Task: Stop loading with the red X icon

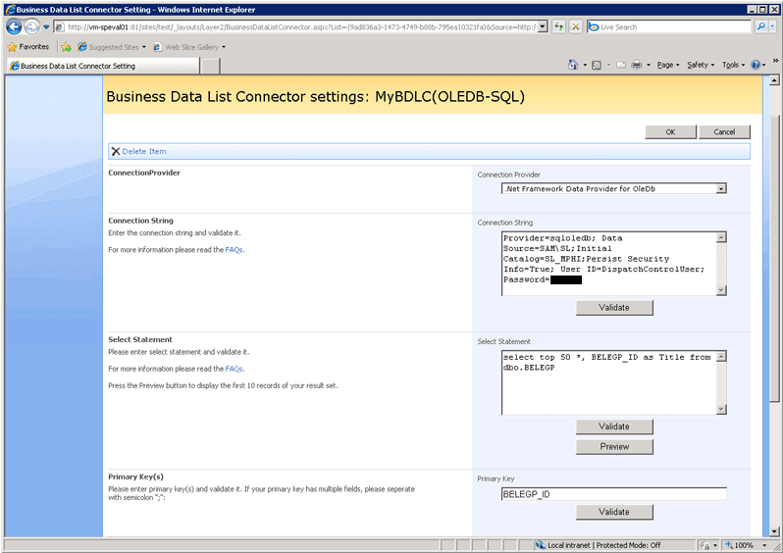Action: 575,26
